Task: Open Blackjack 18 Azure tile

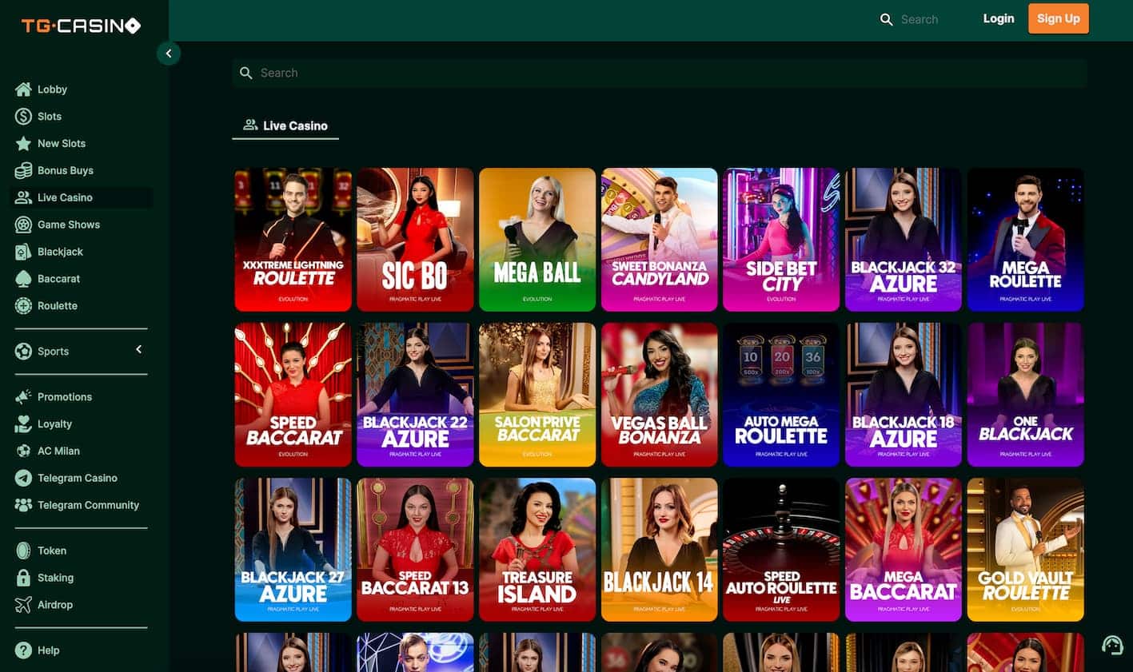Action: [904, 395]
